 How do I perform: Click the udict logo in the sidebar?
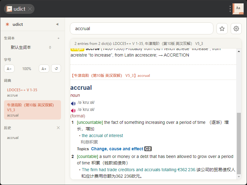(7, 24)
